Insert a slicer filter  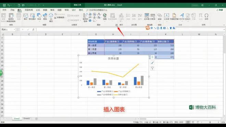pyautogui.click(x=147, y=17)
